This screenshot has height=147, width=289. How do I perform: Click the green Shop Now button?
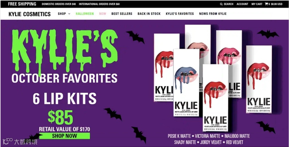65,136
